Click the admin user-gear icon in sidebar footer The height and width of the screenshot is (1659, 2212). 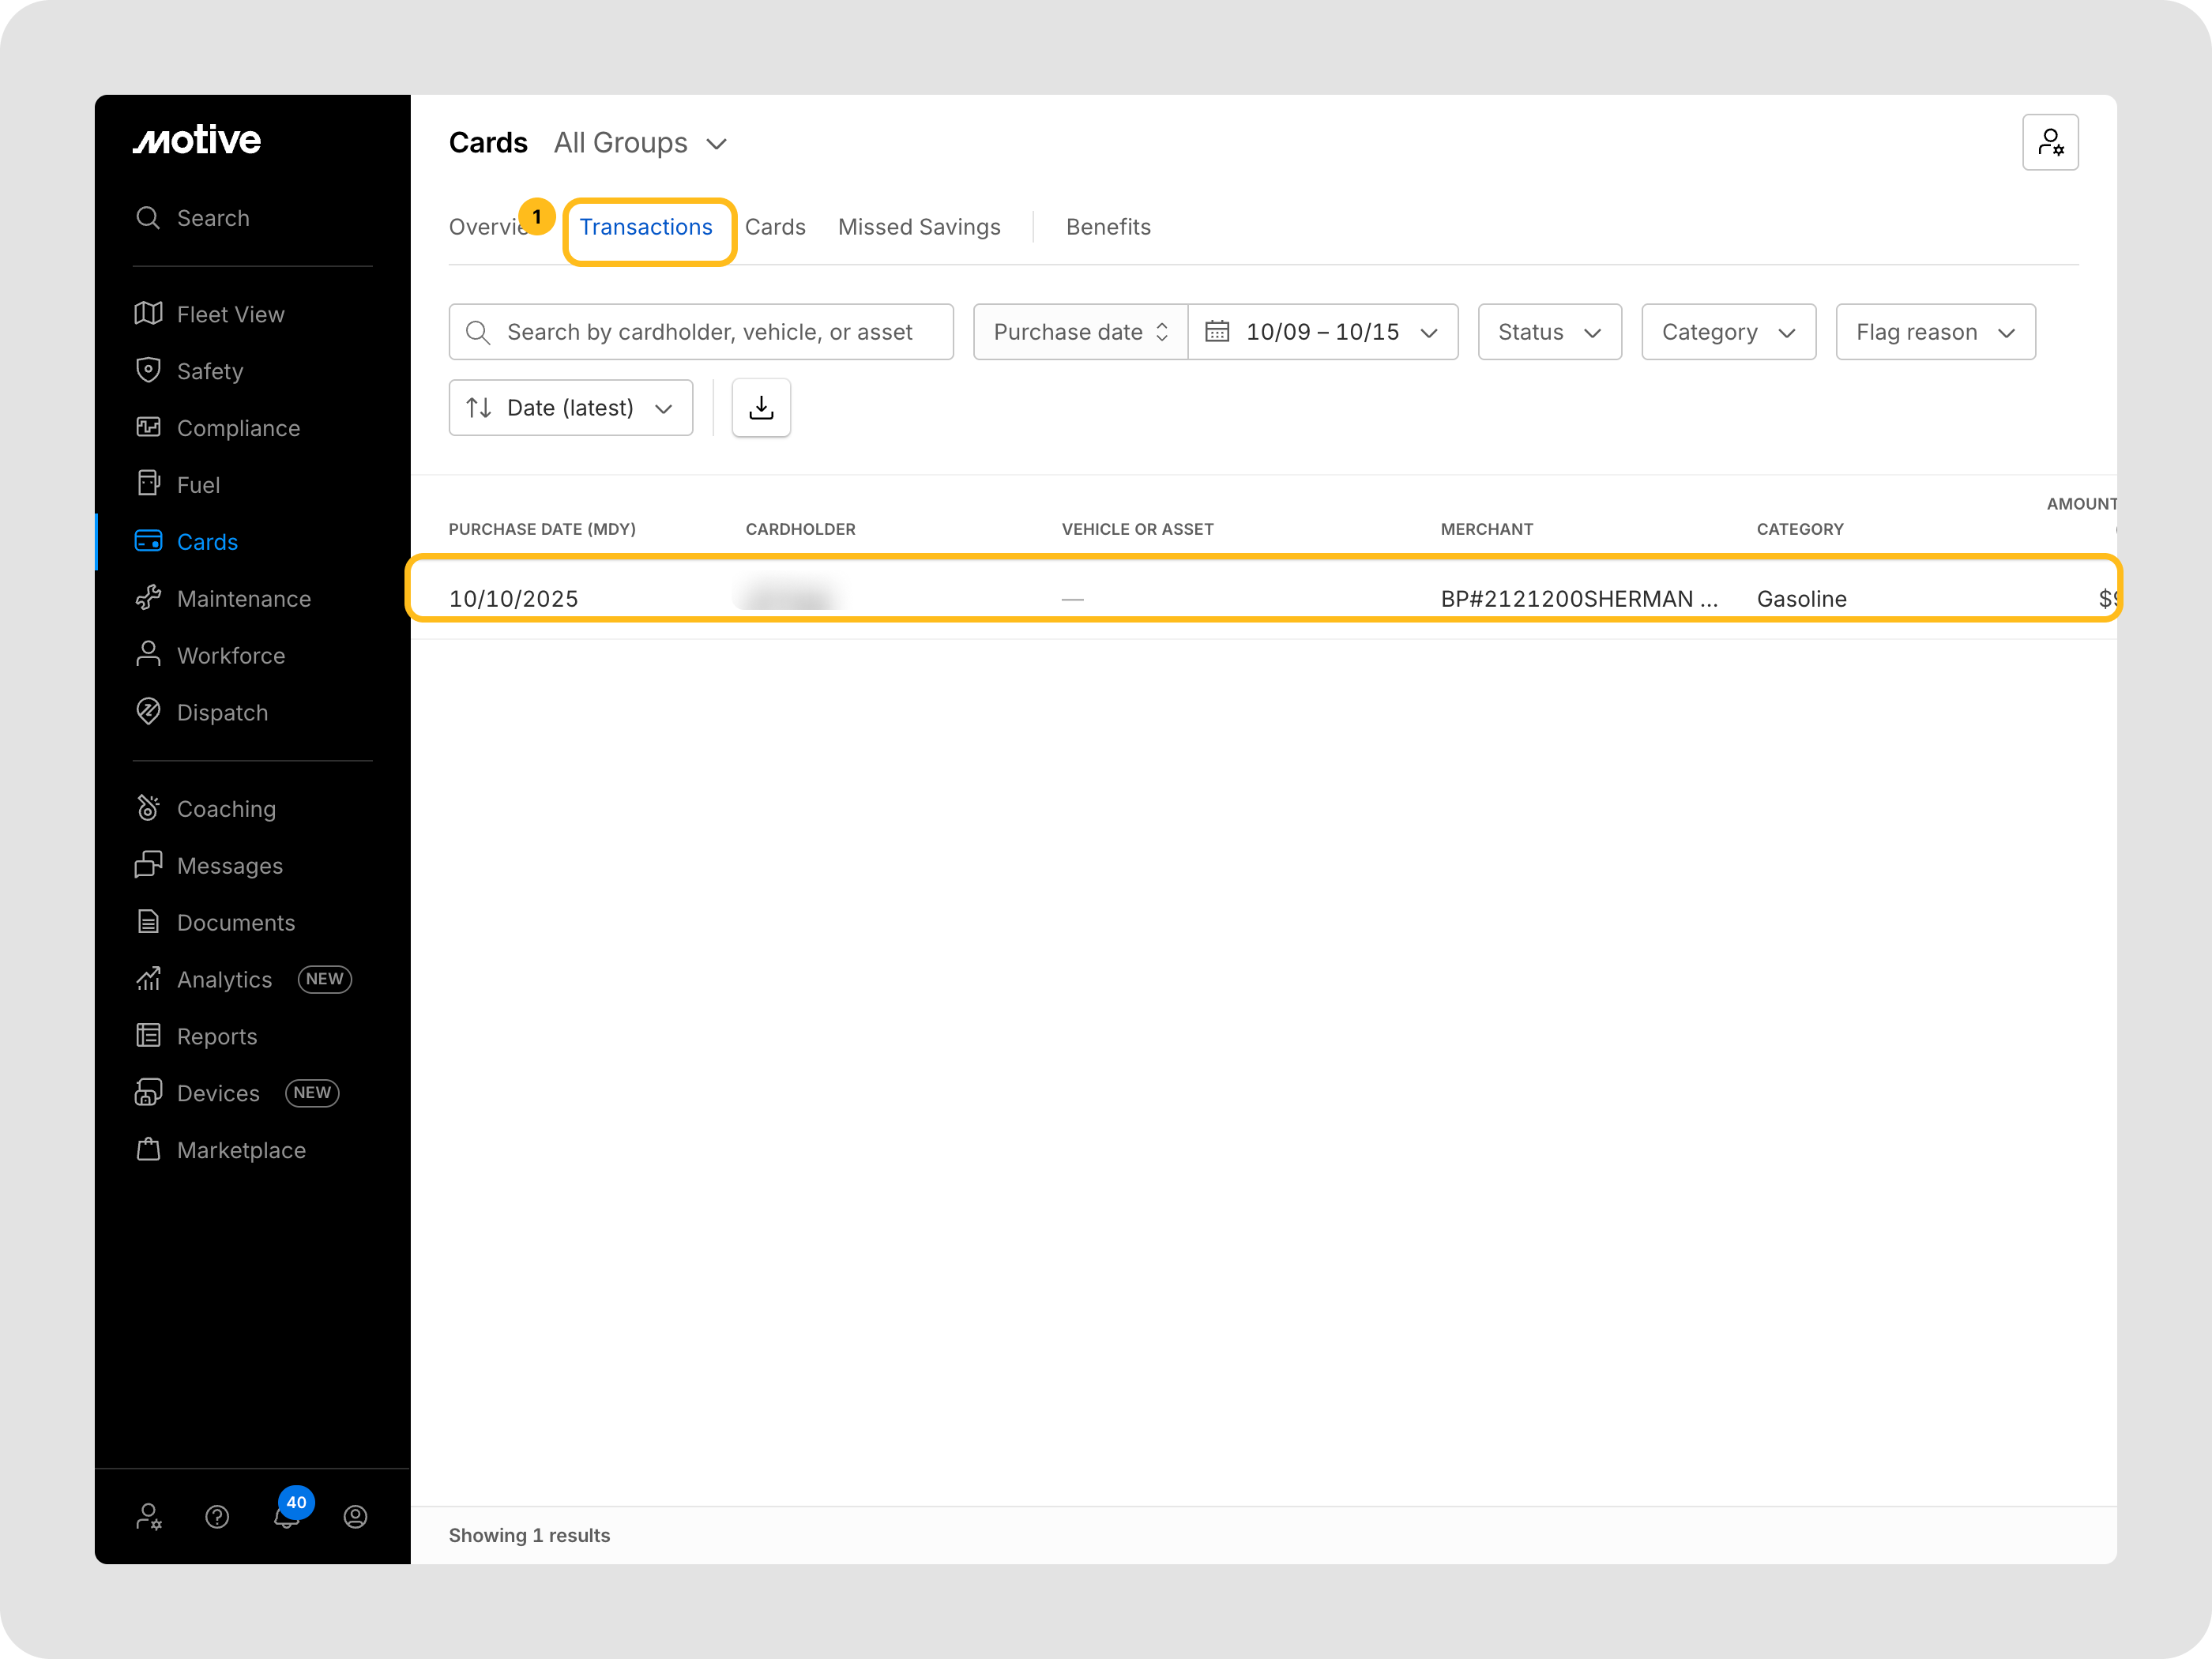click(x=148, y=1516)
